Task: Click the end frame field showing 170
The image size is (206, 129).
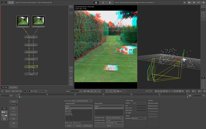Action: click(x=199, y=96)
